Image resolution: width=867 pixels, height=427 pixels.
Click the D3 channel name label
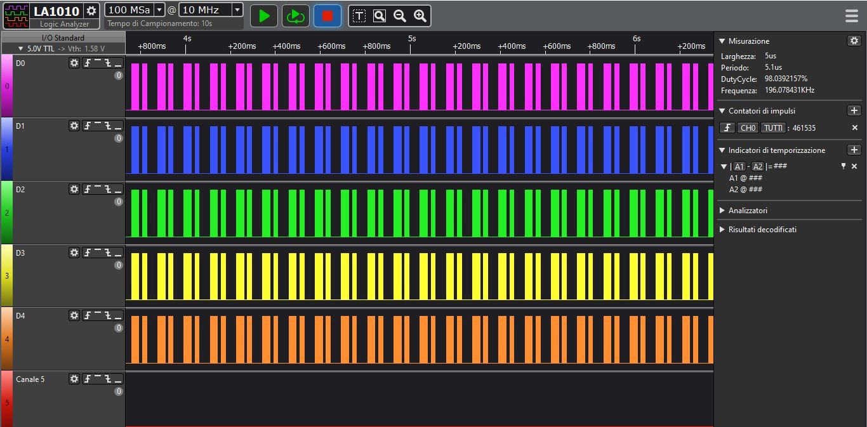click(20, 253)
